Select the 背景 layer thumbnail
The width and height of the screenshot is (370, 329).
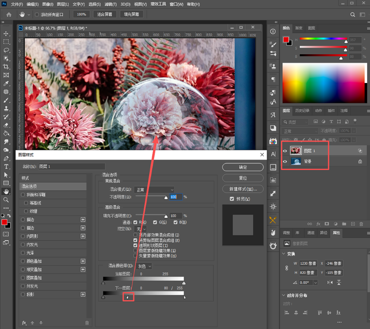coord(296,161)
